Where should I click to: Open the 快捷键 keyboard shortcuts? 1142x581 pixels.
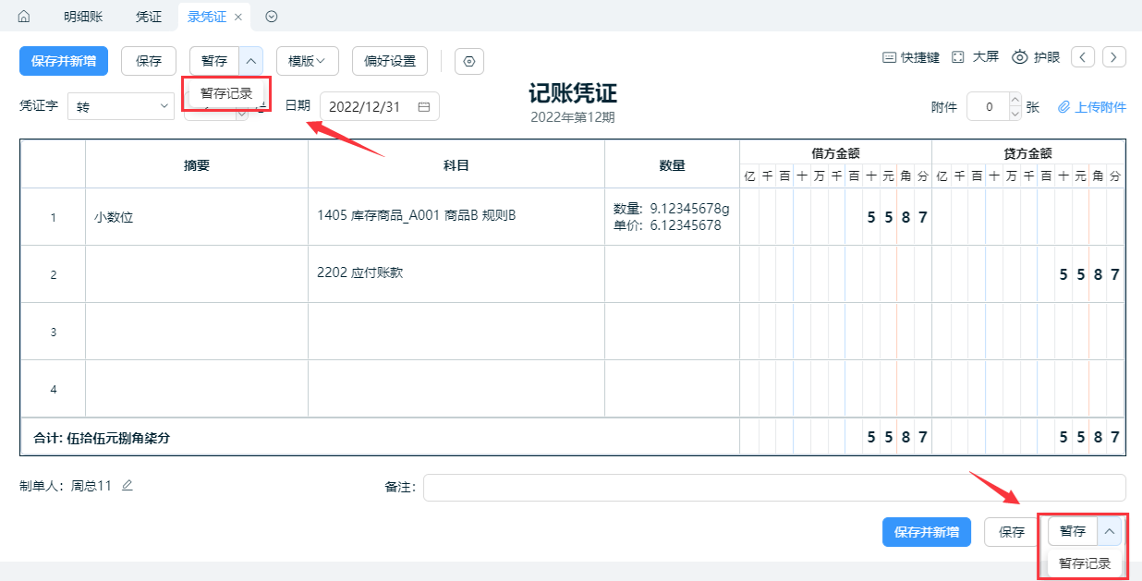point(911,57)
